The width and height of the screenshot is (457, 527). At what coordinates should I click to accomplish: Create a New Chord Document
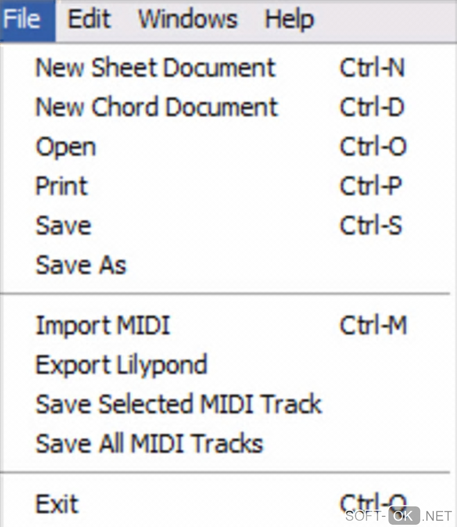(157, 108)
